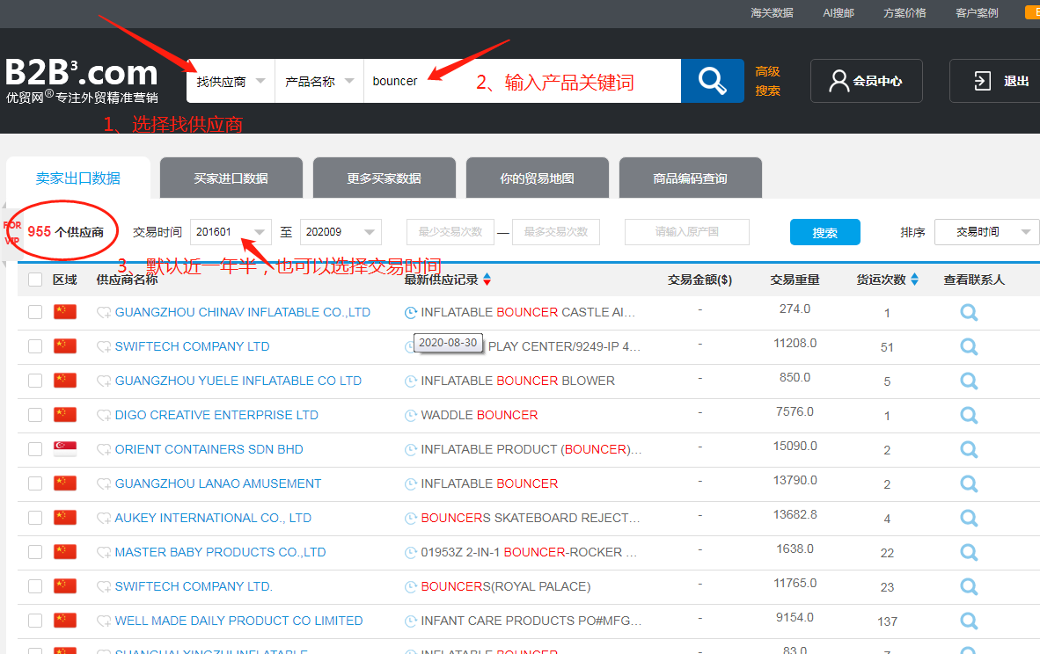This screenshot has width=1040, height=654.
Task: Check the GUANGZHOU LANAO AMUSEMENT row
Action: point(35,483)
